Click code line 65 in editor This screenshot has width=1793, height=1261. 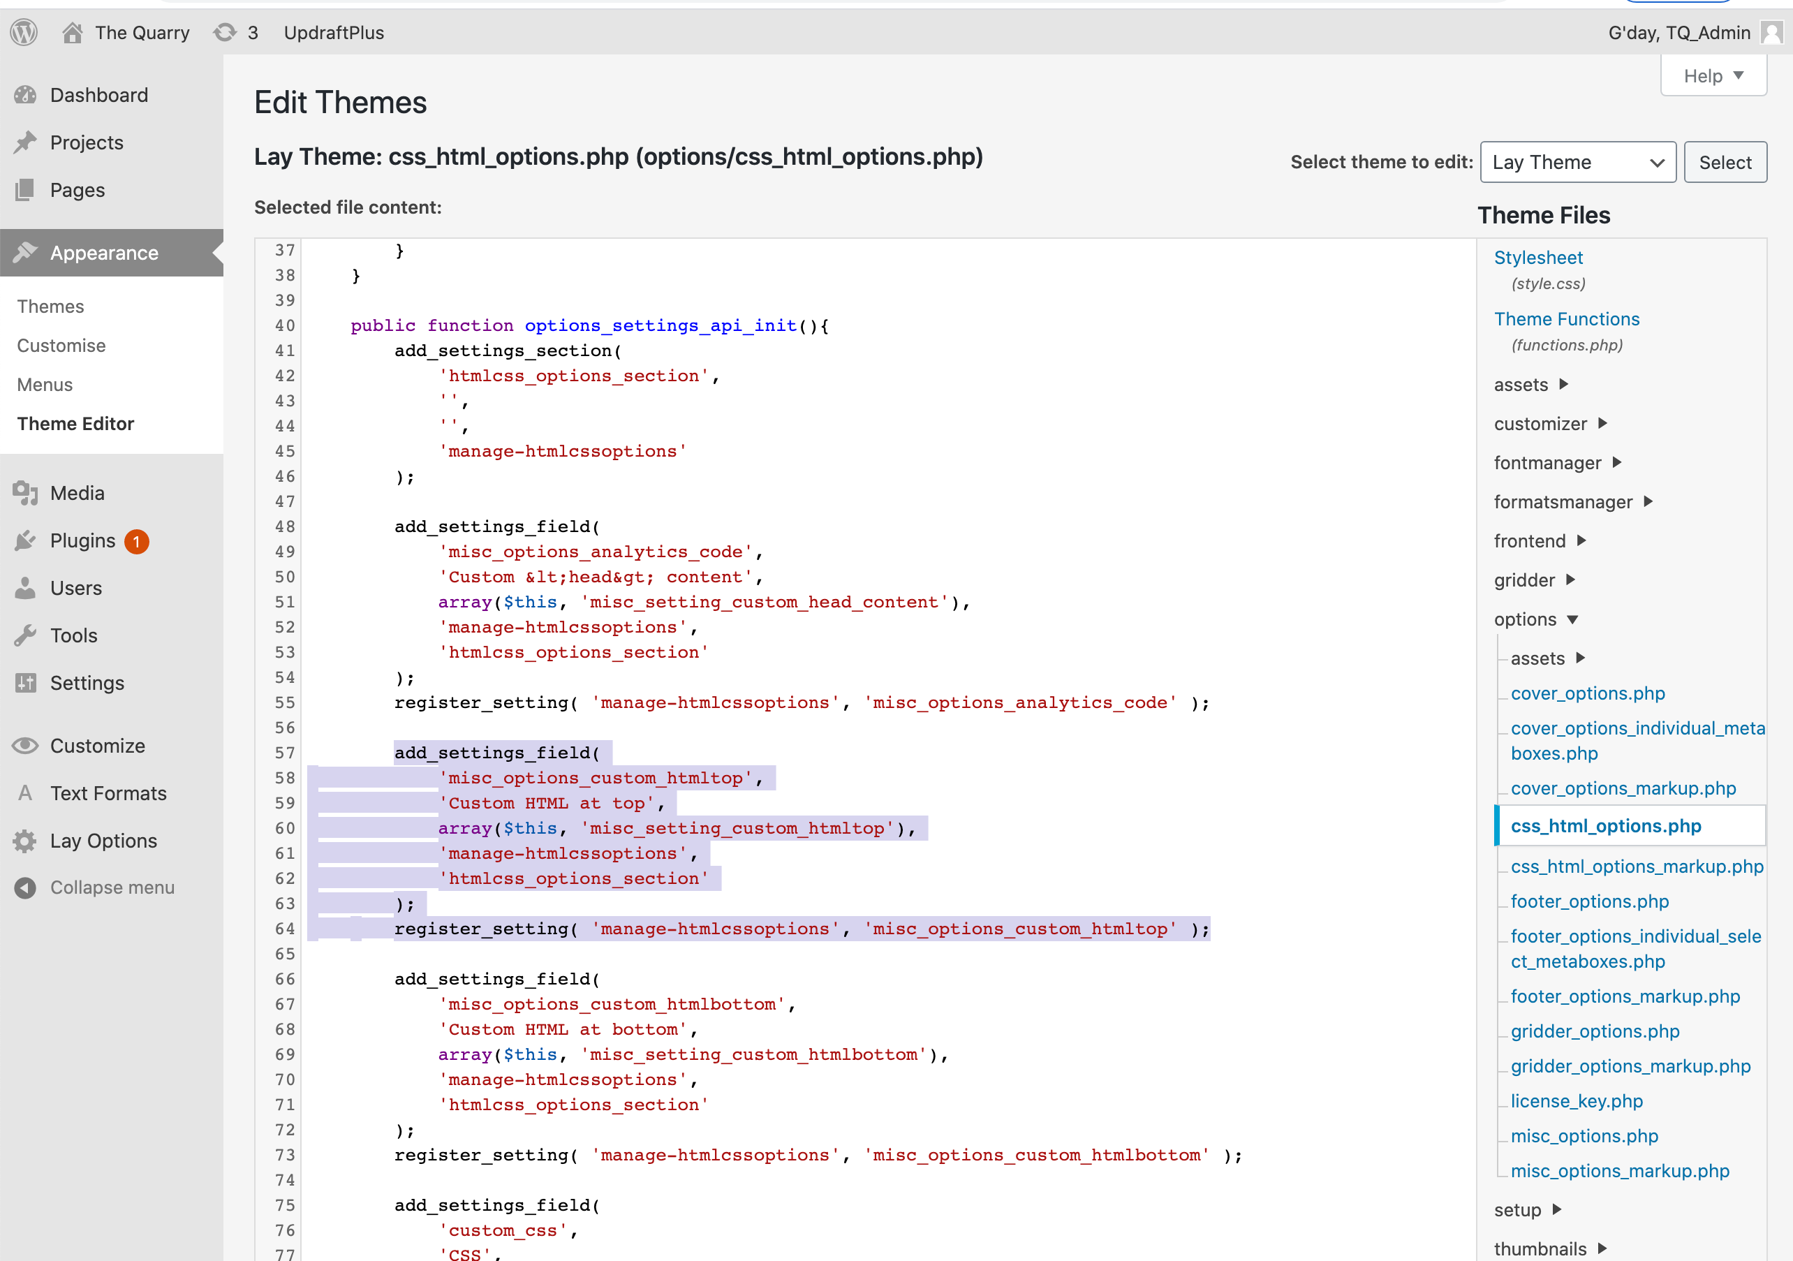point(625,953)
